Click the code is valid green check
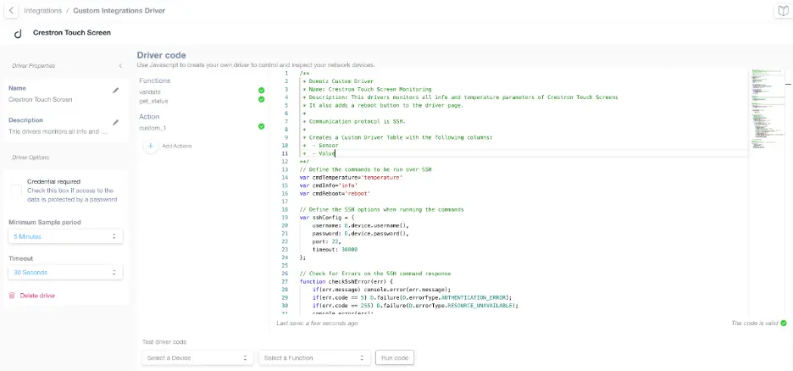Viewport: 793px width, 371px height. click(x=784, y=323)
